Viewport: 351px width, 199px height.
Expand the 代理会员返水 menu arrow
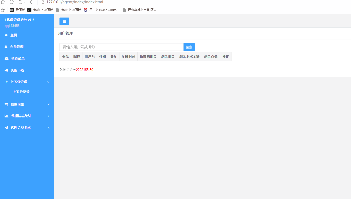[x=49, y=128]
